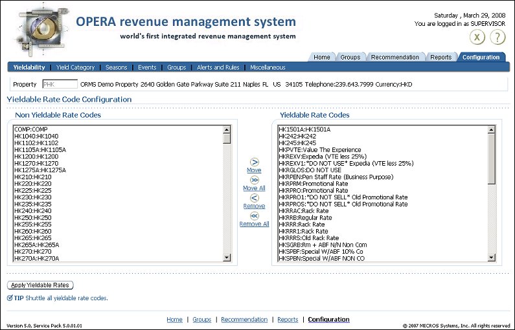
Task: Switch to the Recommendation tab
Action: (x=395, y=58)
